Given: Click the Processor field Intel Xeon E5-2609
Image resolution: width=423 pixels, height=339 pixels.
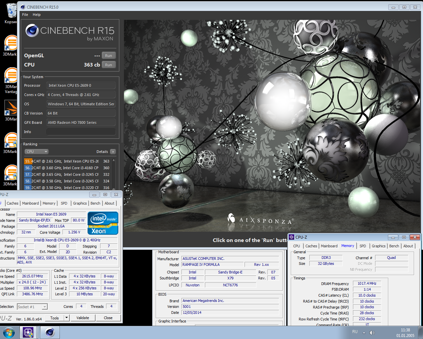Looking at the screenshot, I should [81, 85].
